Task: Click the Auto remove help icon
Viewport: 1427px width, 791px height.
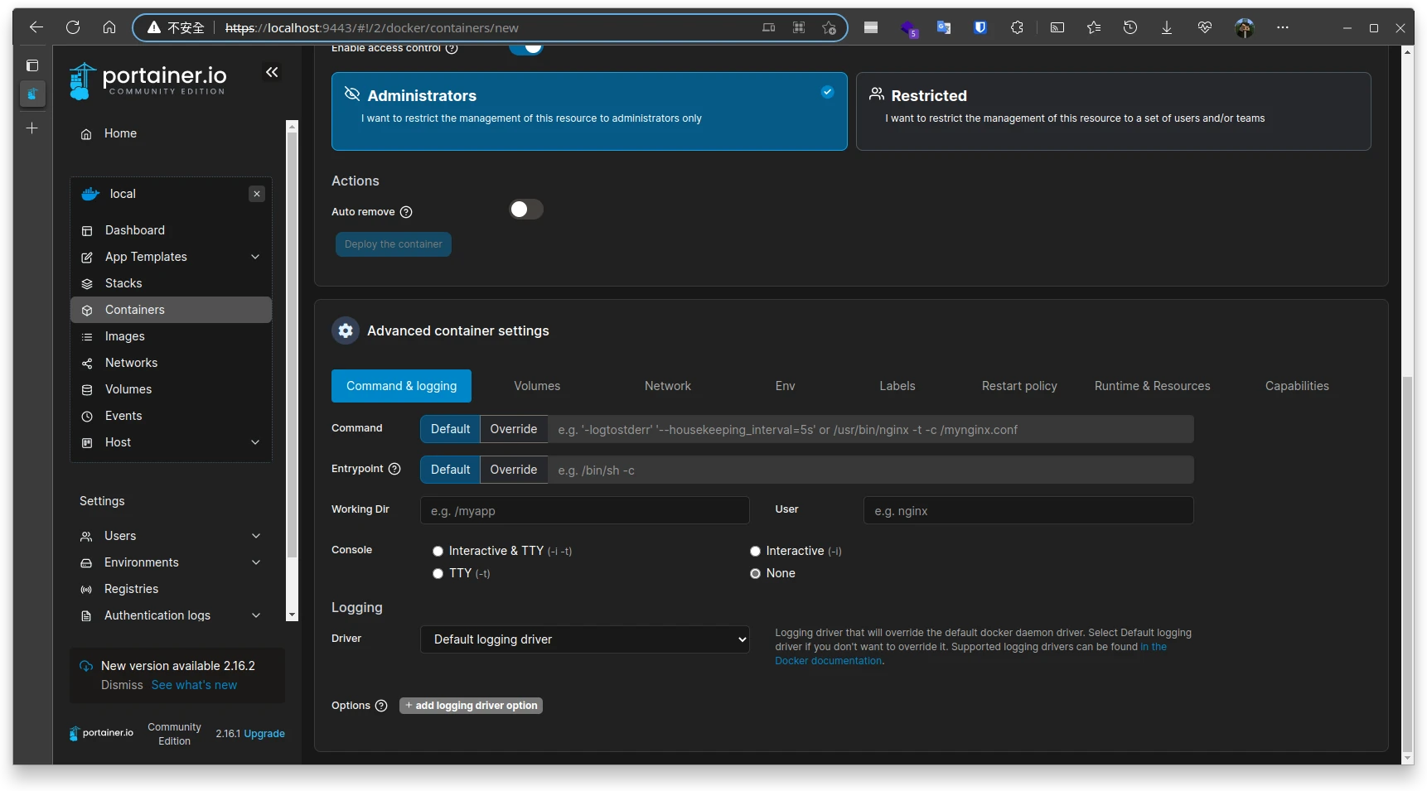Action: (x=406, y=212)
